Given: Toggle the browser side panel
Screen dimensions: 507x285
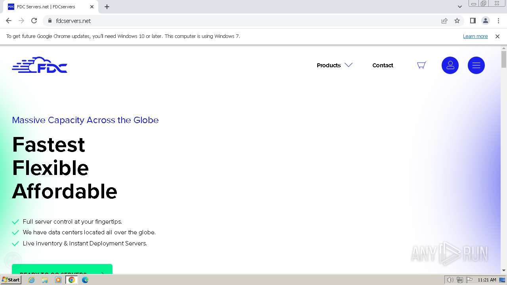Looking at the screenshot, I should (473, 21).
